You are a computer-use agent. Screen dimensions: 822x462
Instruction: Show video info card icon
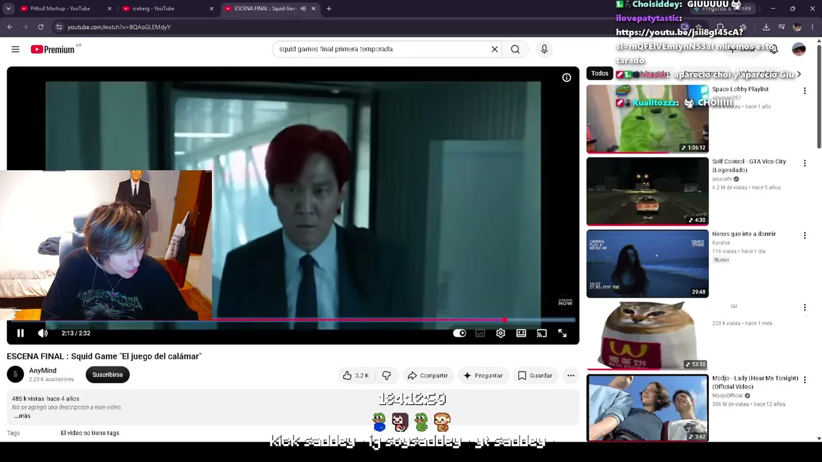pyautogui.click(x=566, y=78)
